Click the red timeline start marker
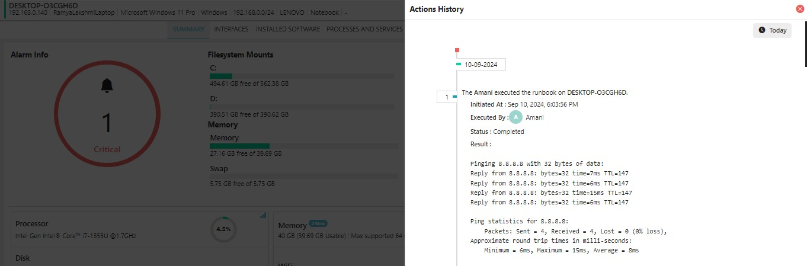The width and height of the screenshot is (807, 266). point(457,50)
